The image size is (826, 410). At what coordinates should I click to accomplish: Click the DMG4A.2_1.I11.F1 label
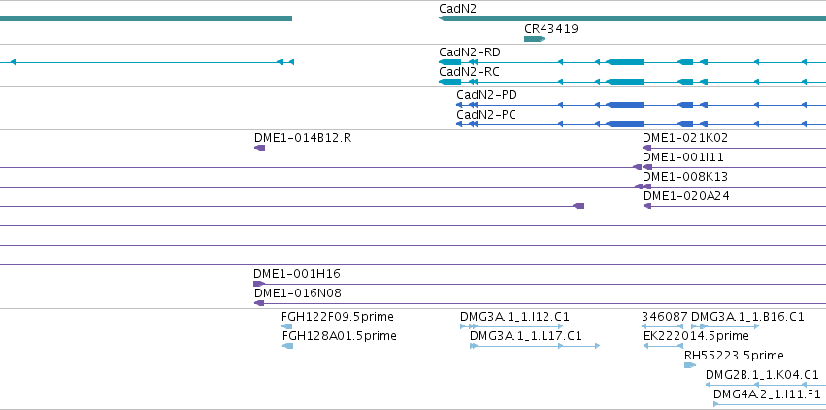(x=767, y=394)
